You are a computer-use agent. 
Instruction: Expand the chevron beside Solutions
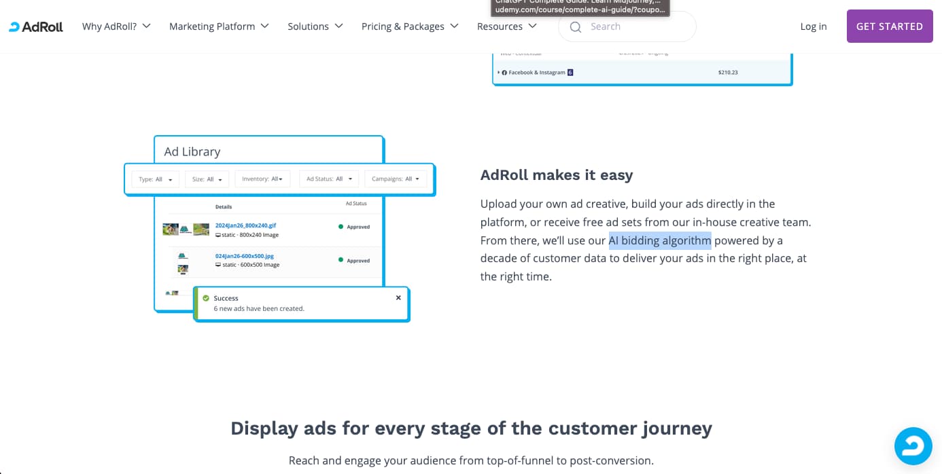click(x=338, y=26)
